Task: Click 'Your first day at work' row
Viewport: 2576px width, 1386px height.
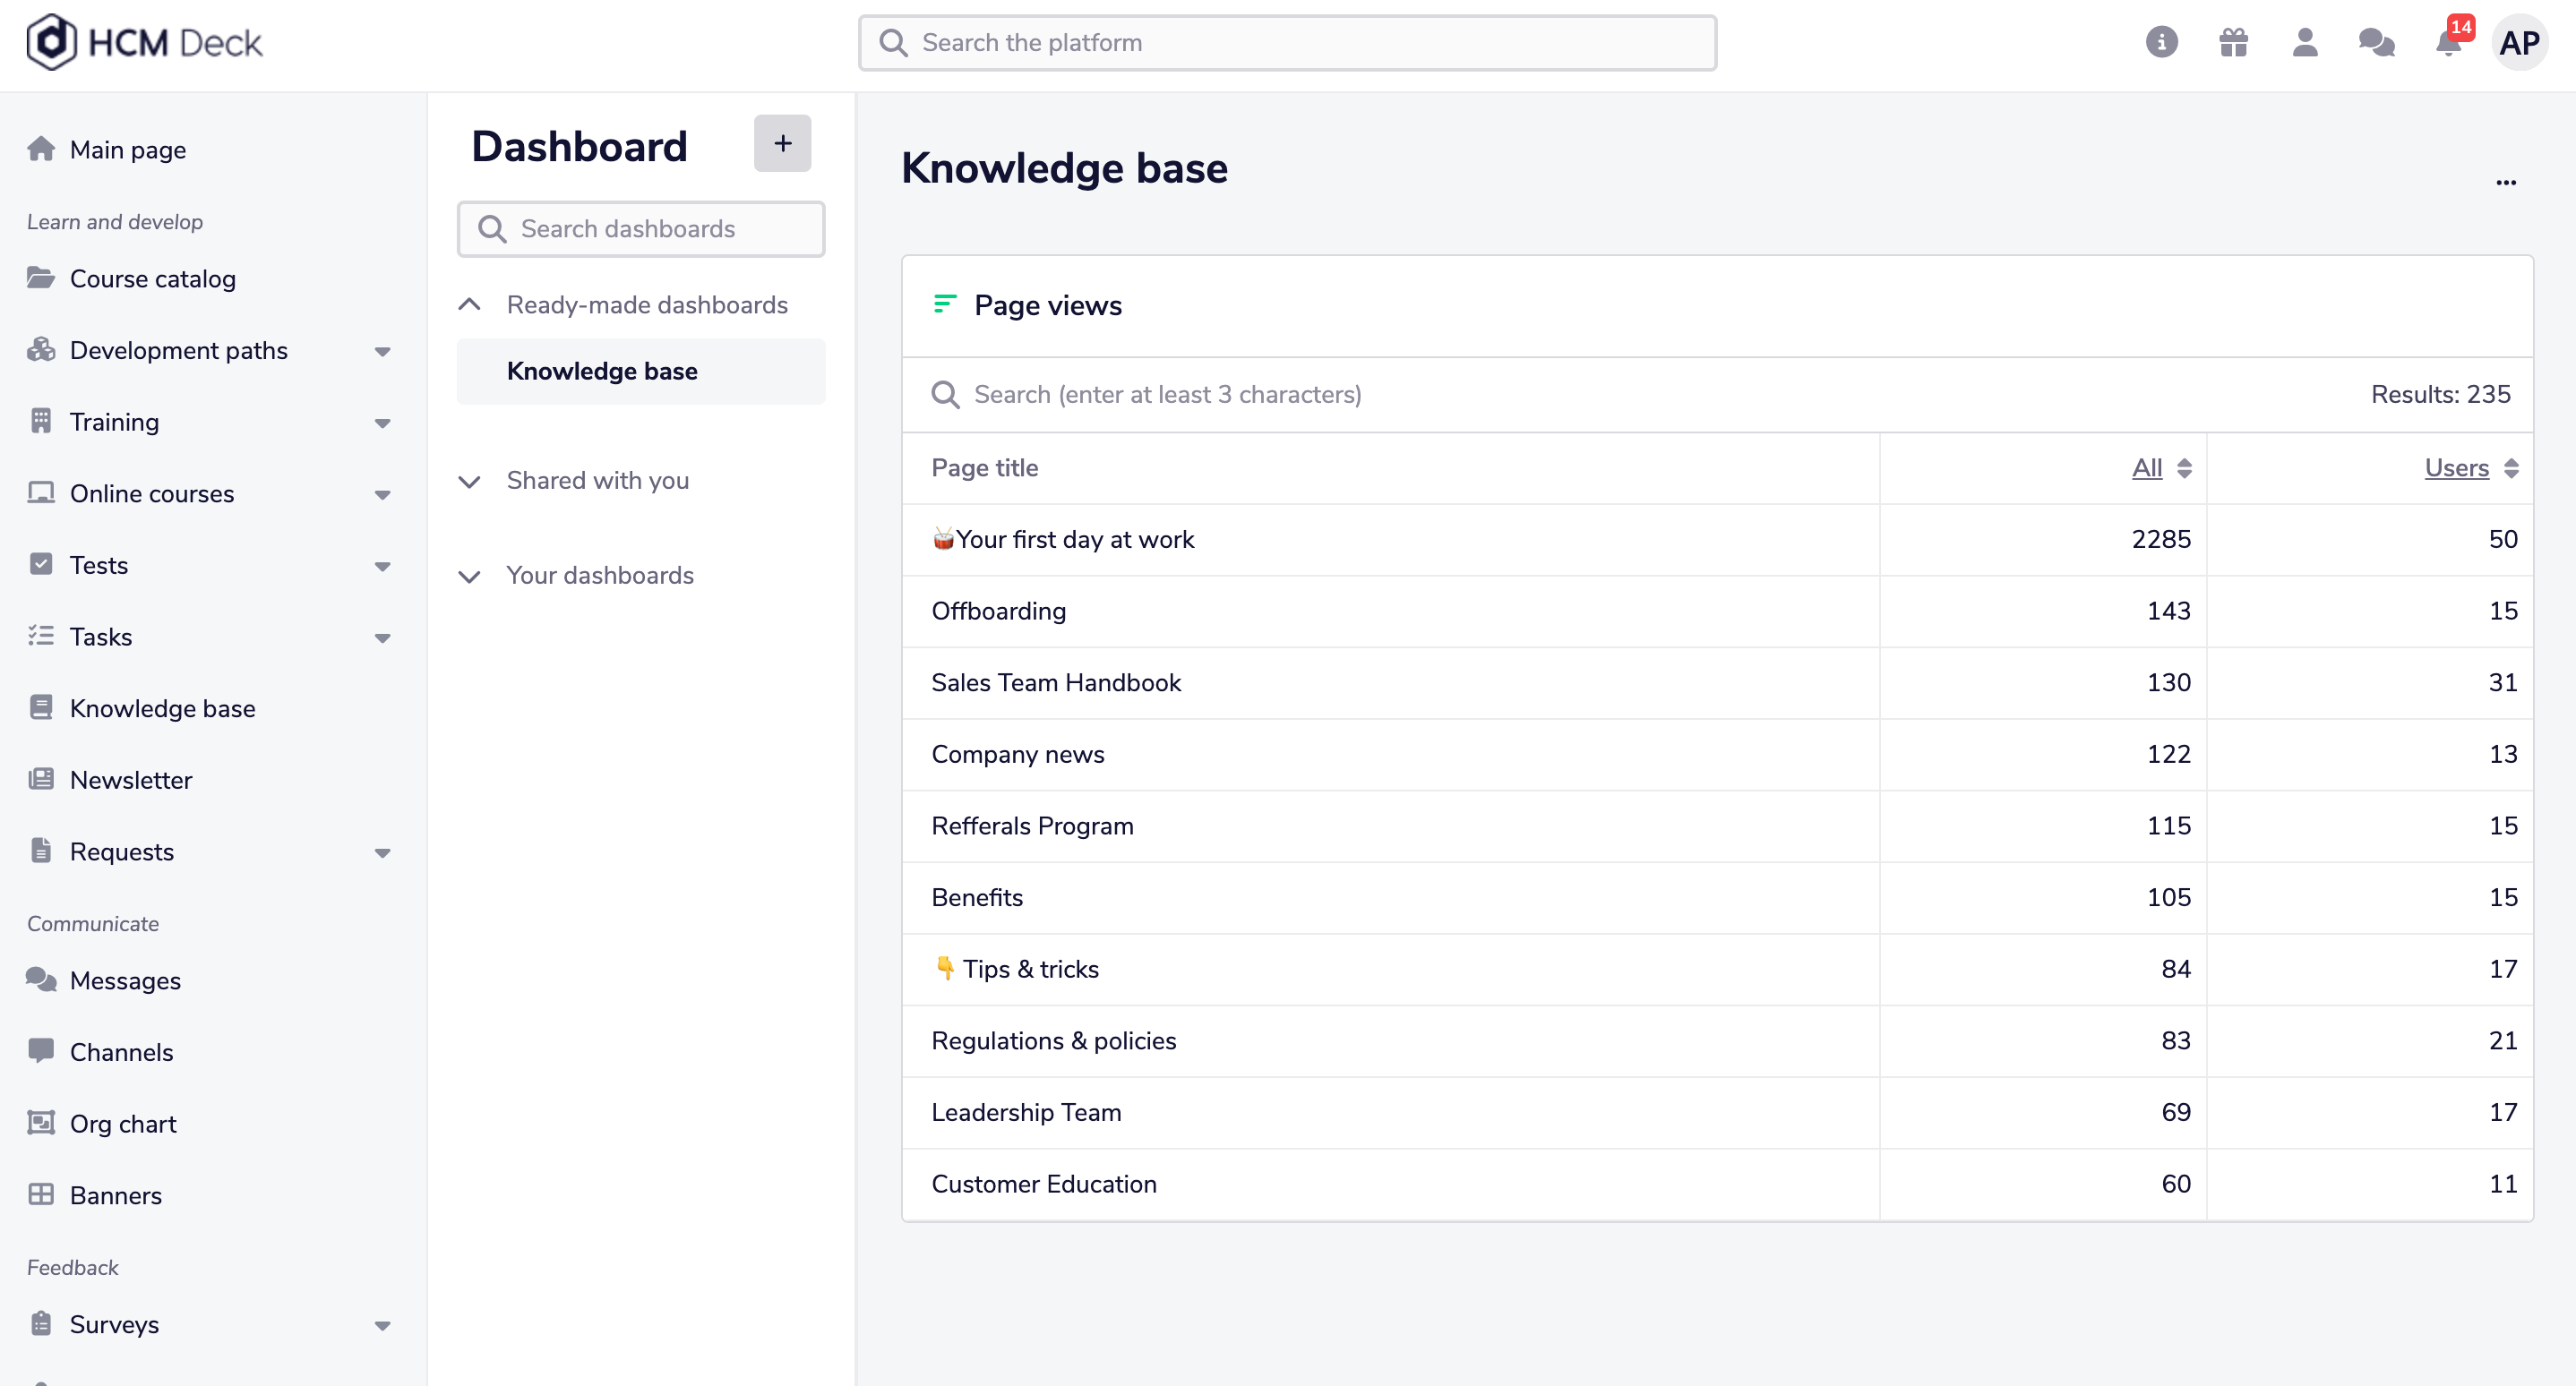Action: pos(1717,540)
